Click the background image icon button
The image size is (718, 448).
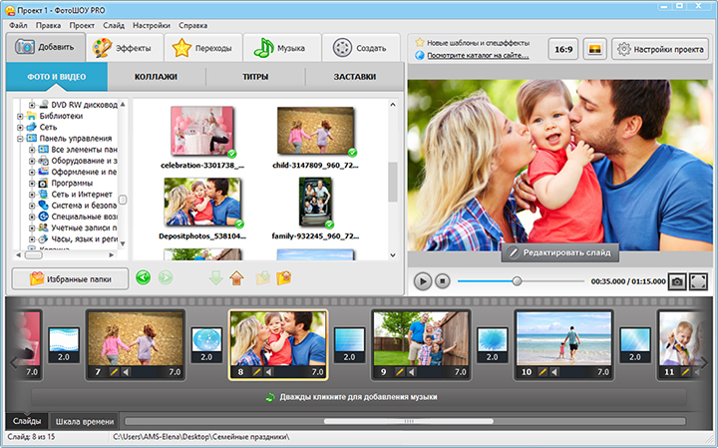point(594,49)
